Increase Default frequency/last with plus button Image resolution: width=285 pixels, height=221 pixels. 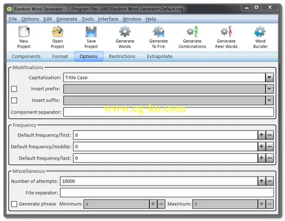262,158
